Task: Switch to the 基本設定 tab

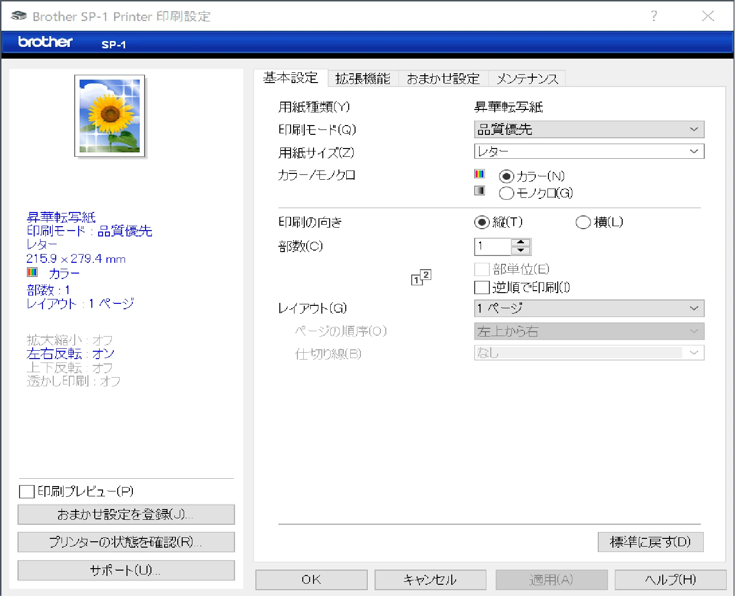Action: 291,78
